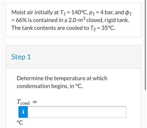Viewport: 147px width, 128px height.
Task: Click the gray Step 1 header bar
Action: tap(73, 57)
